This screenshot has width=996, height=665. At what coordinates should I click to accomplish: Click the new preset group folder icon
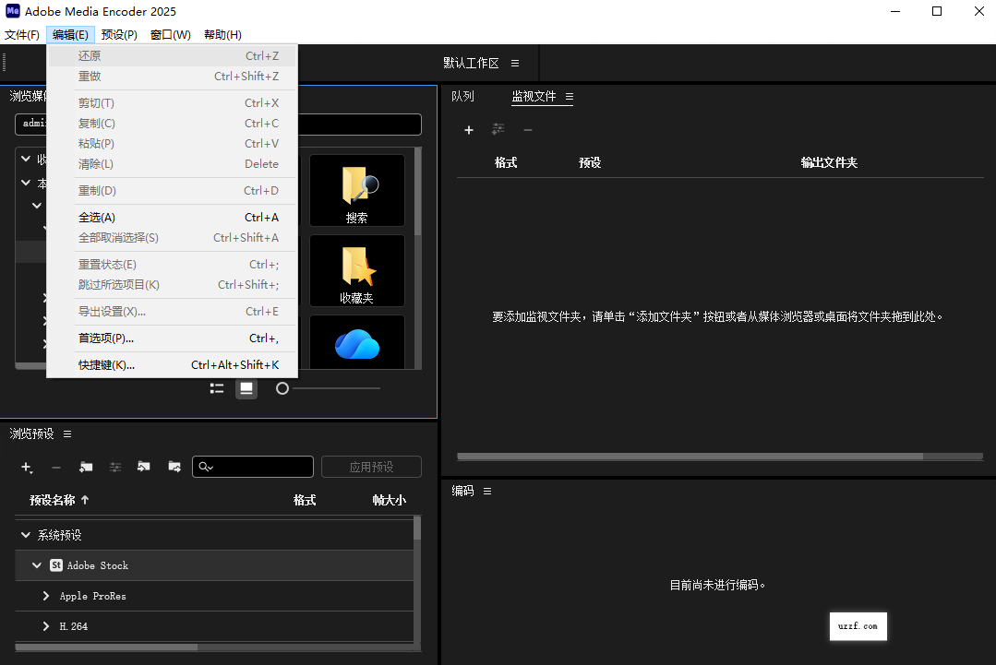tap(85, 467)
